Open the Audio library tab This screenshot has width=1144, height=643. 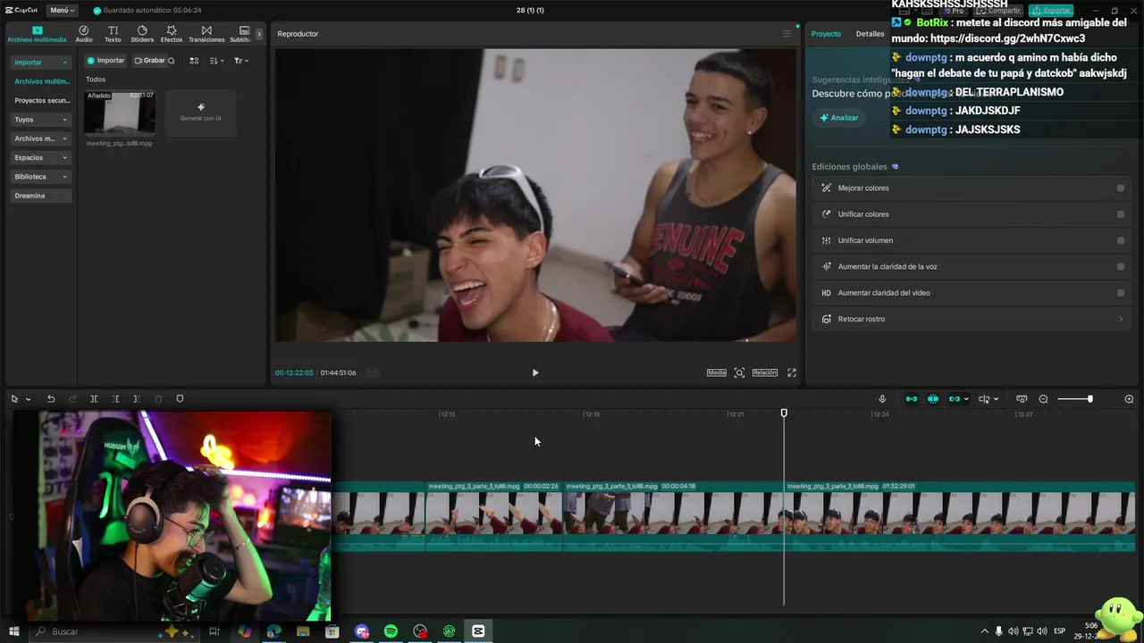(84, 34)
